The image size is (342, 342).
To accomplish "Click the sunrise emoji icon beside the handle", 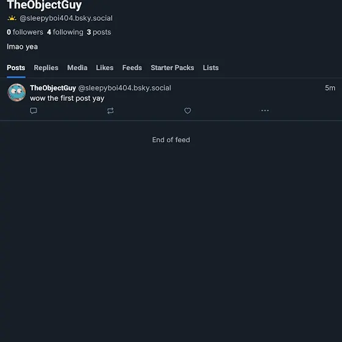I will (12, 18).
